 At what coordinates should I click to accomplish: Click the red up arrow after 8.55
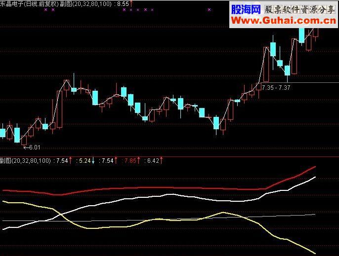pyautogui.click(x=131, y=3)
